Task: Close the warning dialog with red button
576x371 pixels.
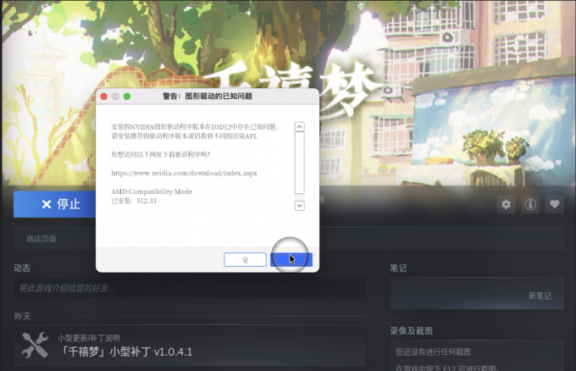Action: point(104,97)
